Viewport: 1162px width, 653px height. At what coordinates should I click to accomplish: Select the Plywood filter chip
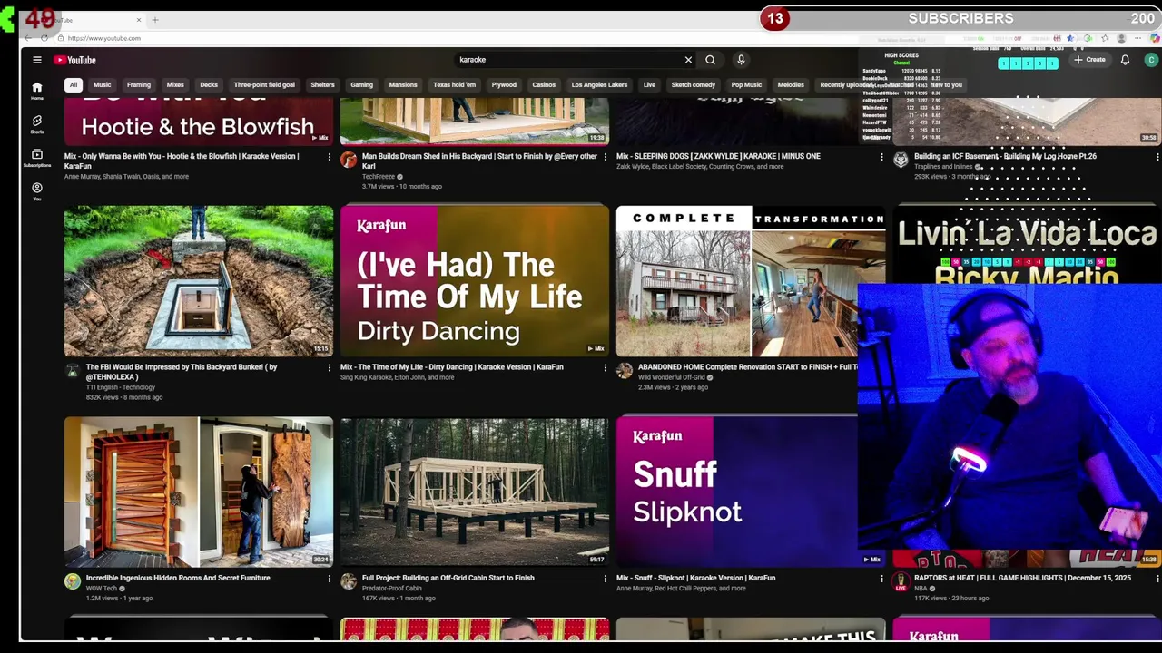pos(504,85)
